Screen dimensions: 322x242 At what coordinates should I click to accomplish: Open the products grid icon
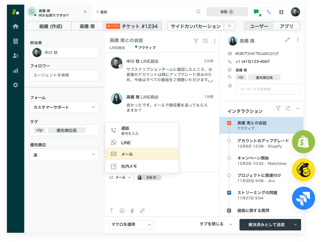click(x=281, y=12)
